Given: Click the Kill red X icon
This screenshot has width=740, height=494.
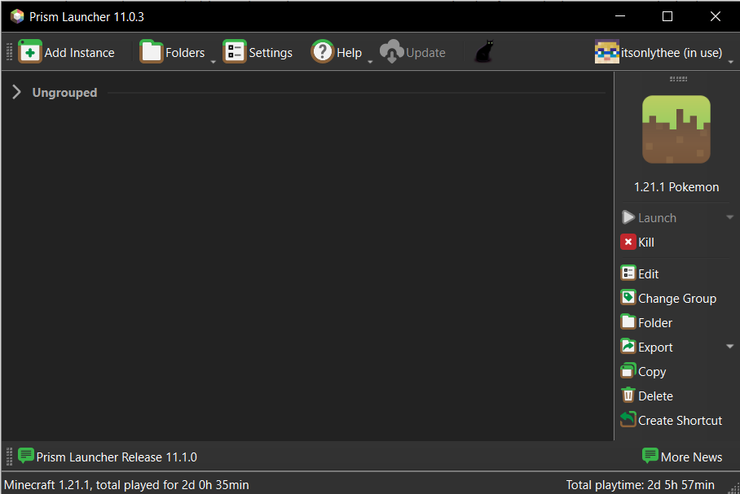Looking at the screenshot, I should [628, 242].
